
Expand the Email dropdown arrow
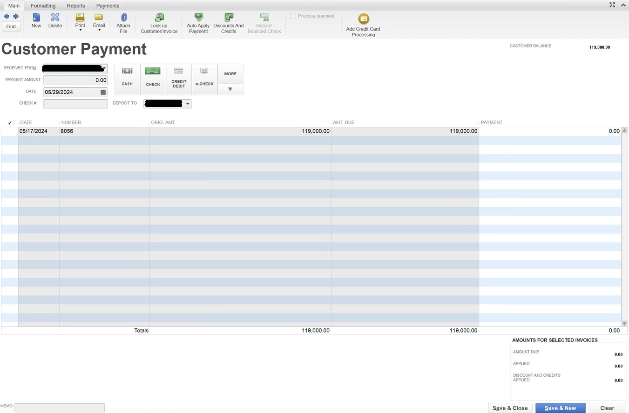[x=99, y=30]
